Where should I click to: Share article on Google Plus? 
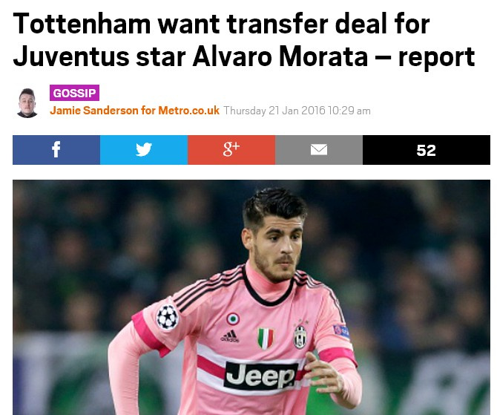pyautogui.click(x=231, y=150)
